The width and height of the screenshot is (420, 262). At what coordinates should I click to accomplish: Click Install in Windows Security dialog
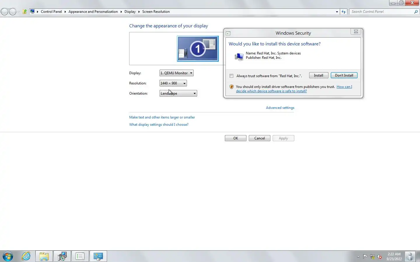click(x=318, y=75)
